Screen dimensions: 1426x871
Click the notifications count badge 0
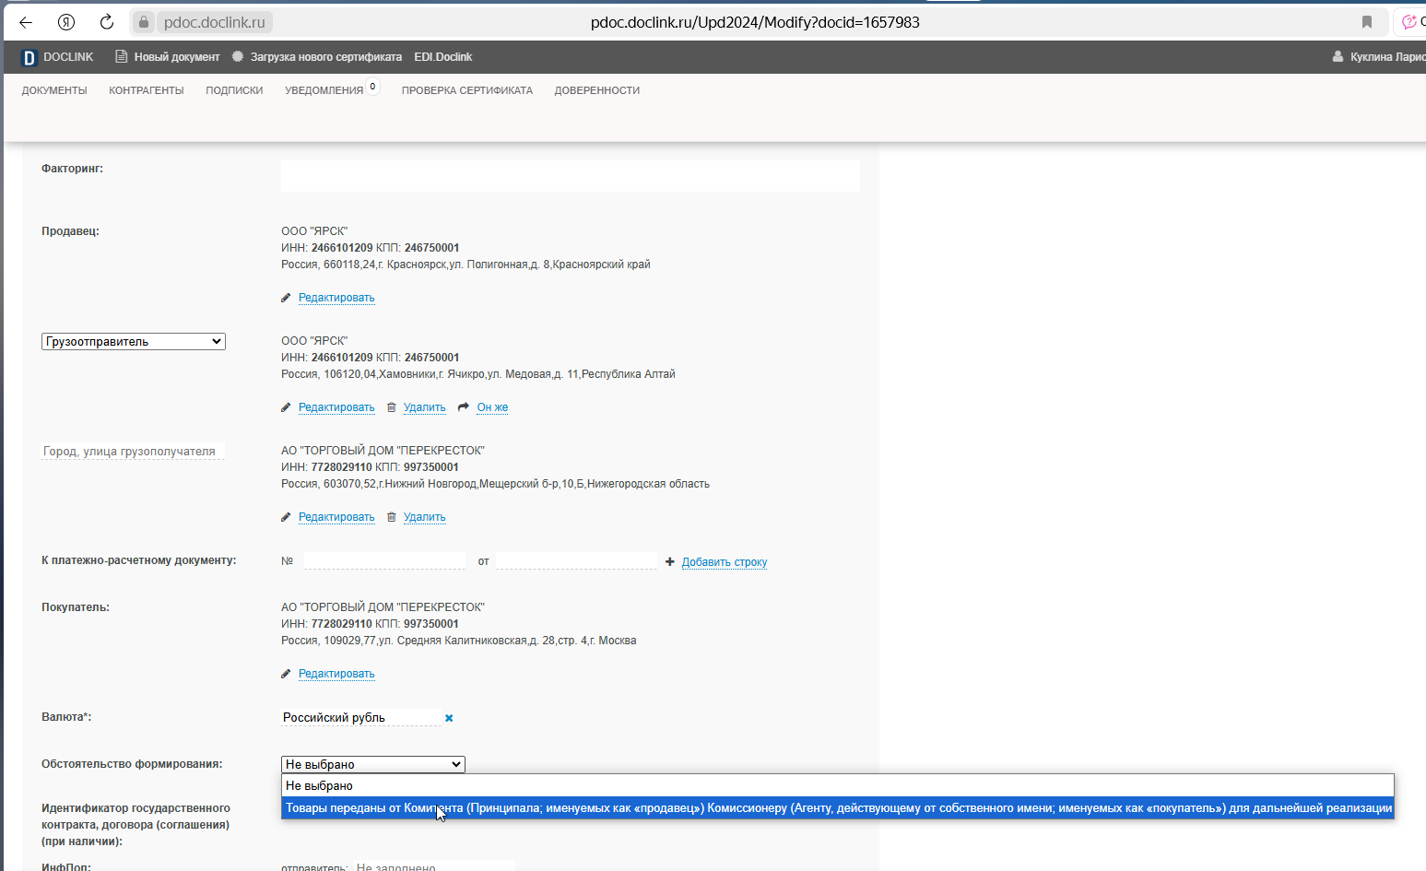[x=372, y=87]
